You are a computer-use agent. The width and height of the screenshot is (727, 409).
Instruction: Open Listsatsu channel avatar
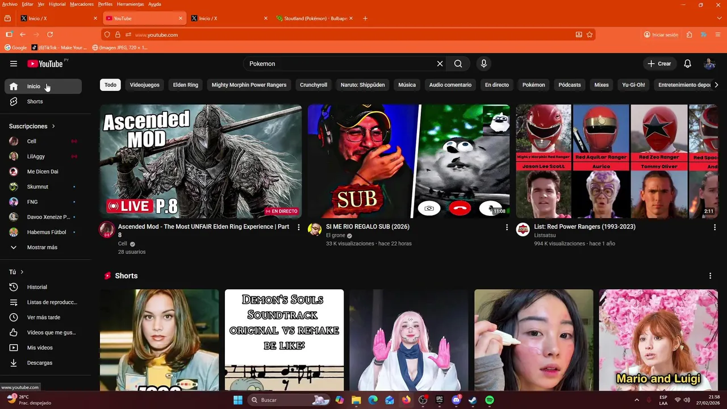point(523,229)
